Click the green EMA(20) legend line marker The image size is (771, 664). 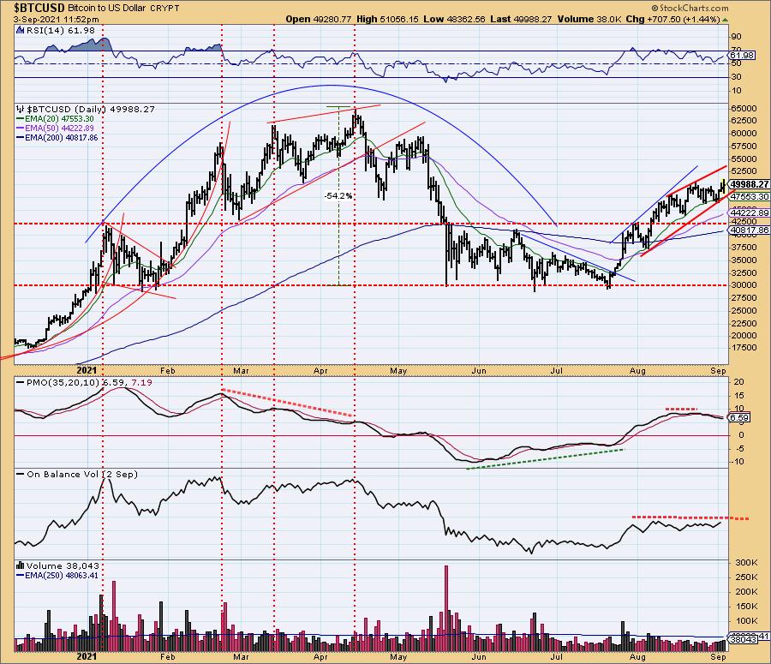click(21, 118)
